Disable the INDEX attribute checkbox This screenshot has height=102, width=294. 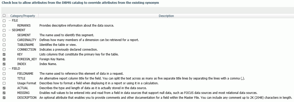[x=4, y=64]
